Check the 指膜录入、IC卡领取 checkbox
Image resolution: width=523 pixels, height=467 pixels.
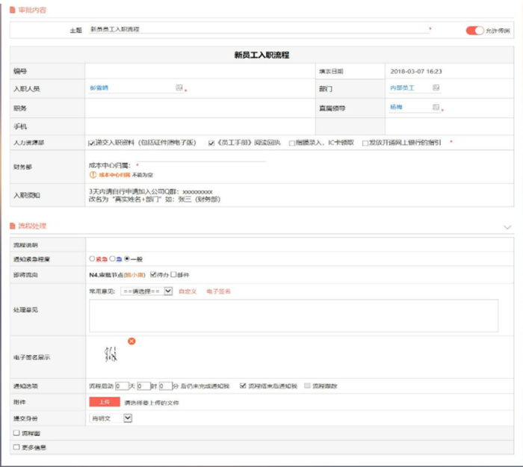pyautogui.click(x=291, y=142)
